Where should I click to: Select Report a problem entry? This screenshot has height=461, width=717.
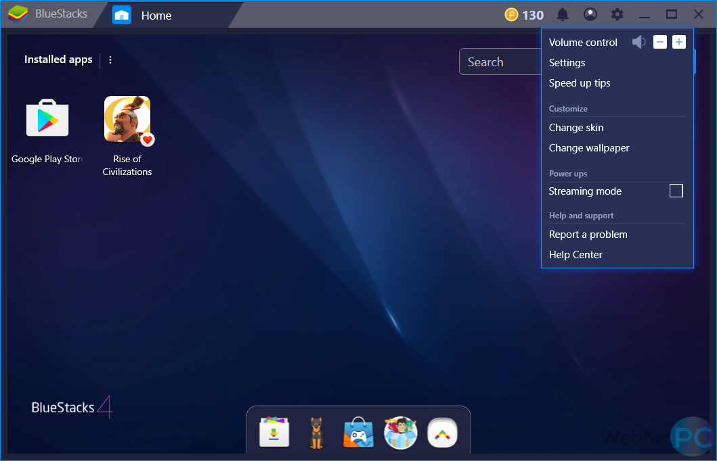click(x=588, y=235)
